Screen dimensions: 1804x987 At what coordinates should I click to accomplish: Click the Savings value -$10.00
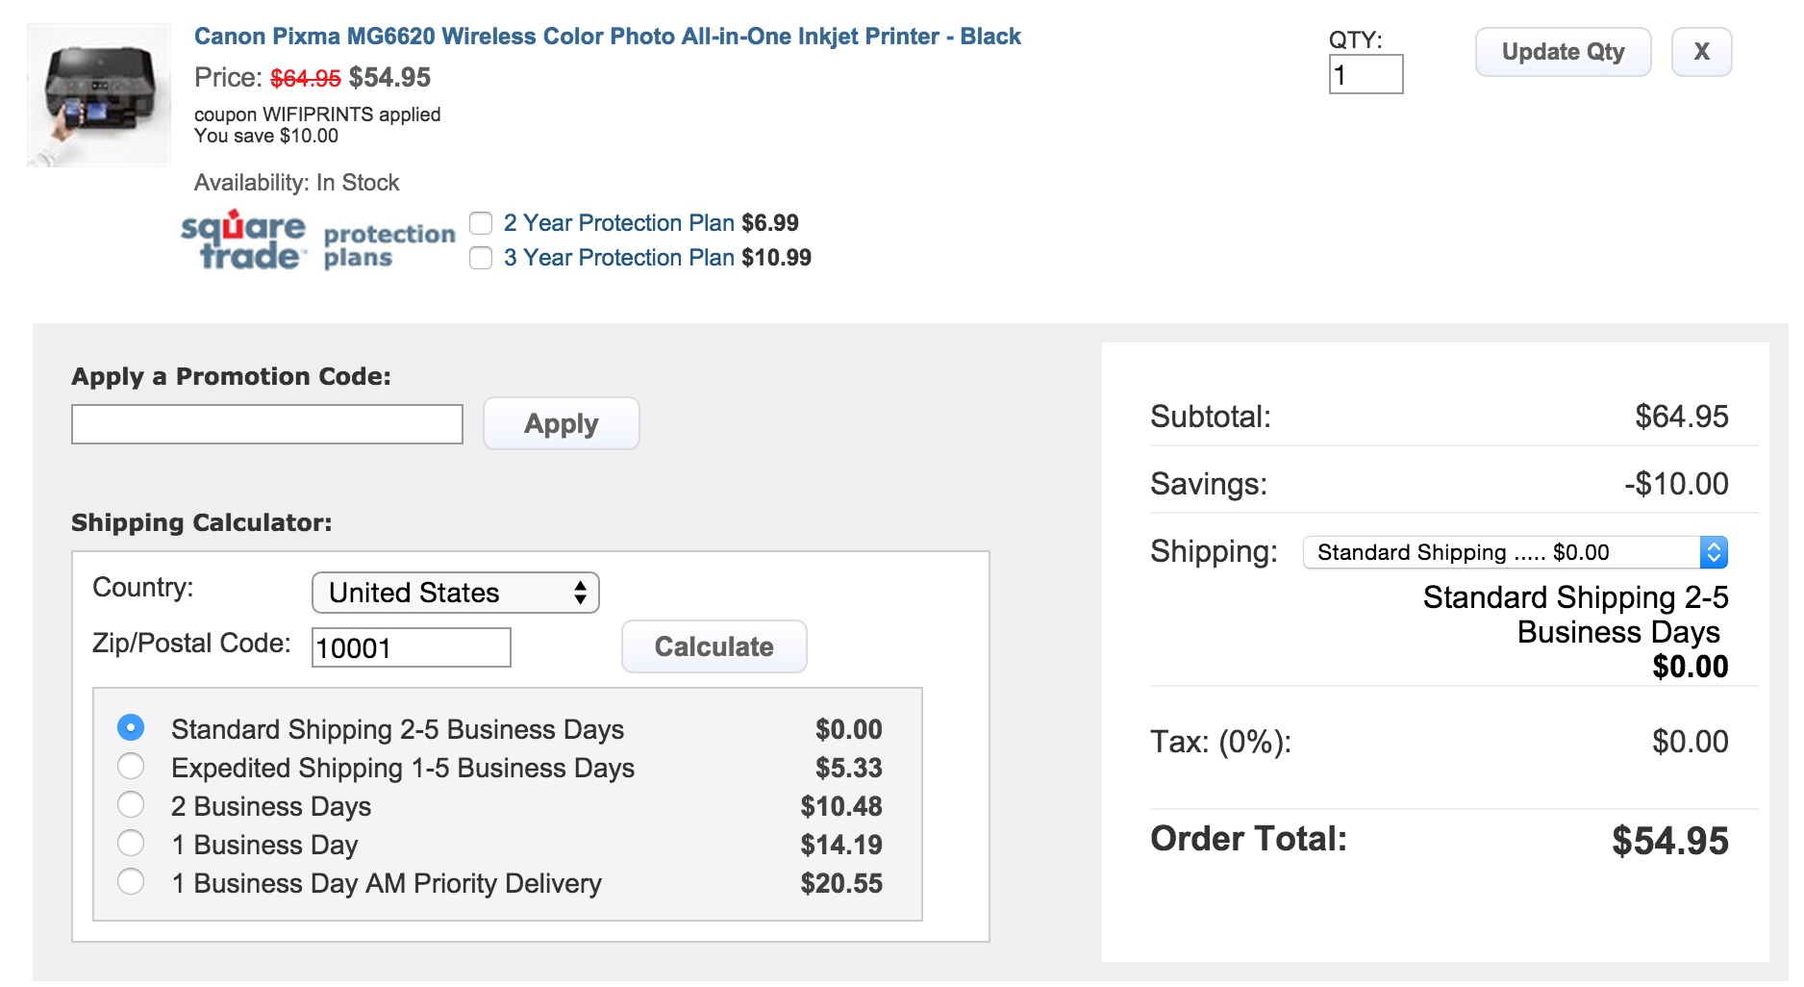click(x=1676, y=484)
